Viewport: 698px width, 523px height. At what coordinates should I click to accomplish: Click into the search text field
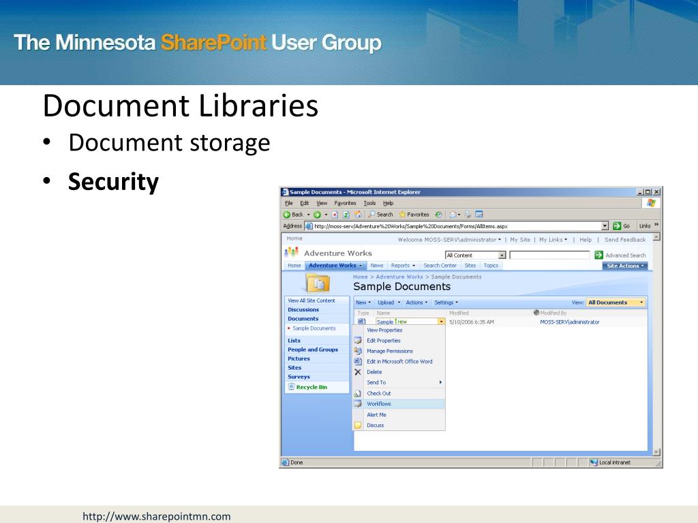coord(549,255)
